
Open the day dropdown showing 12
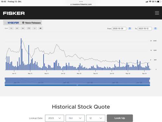tap(96, 118)
